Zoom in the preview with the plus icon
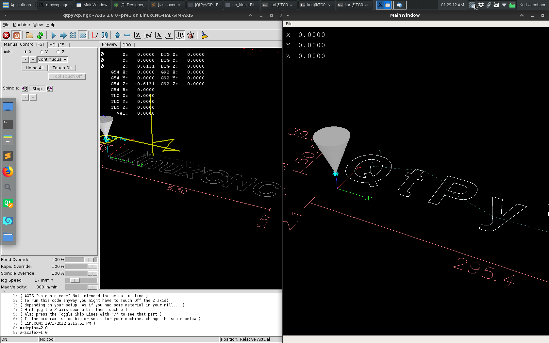Viewport: 549px width, 343px height. tap(117, 35)
